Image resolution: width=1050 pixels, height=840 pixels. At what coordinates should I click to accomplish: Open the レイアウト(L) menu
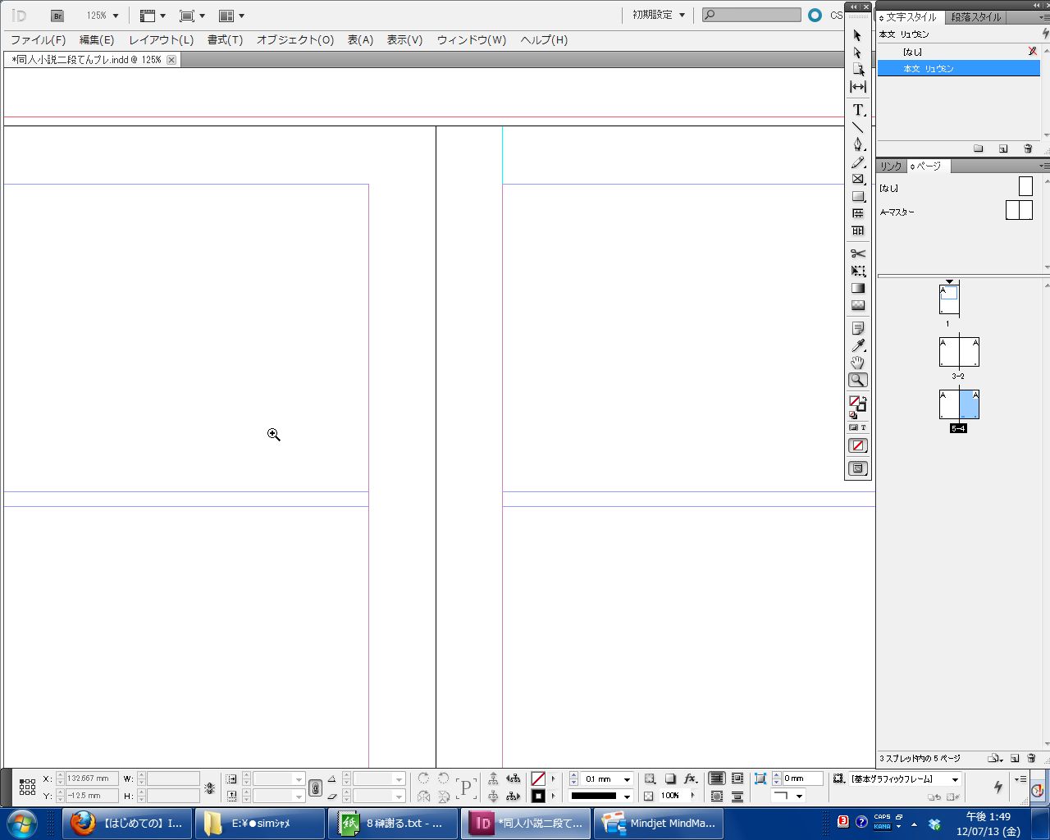click(x=161, y=39)
